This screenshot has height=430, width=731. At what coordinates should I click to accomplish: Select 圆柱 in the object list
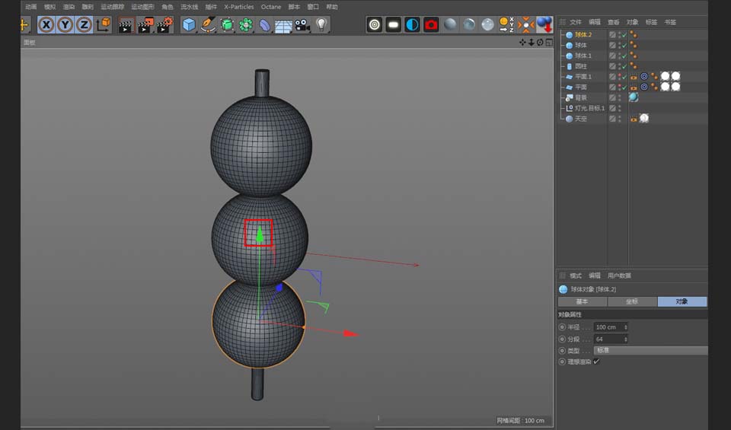[x=580, y=66]
